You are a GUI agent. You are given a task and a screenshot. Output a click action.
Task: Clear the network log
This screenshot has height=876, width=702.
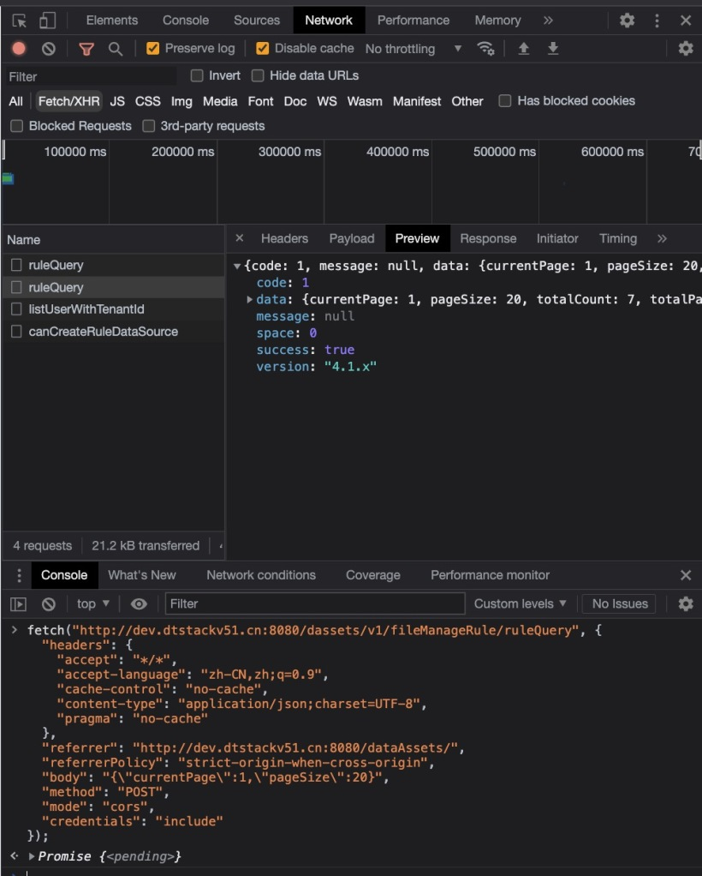click(49, 49)
